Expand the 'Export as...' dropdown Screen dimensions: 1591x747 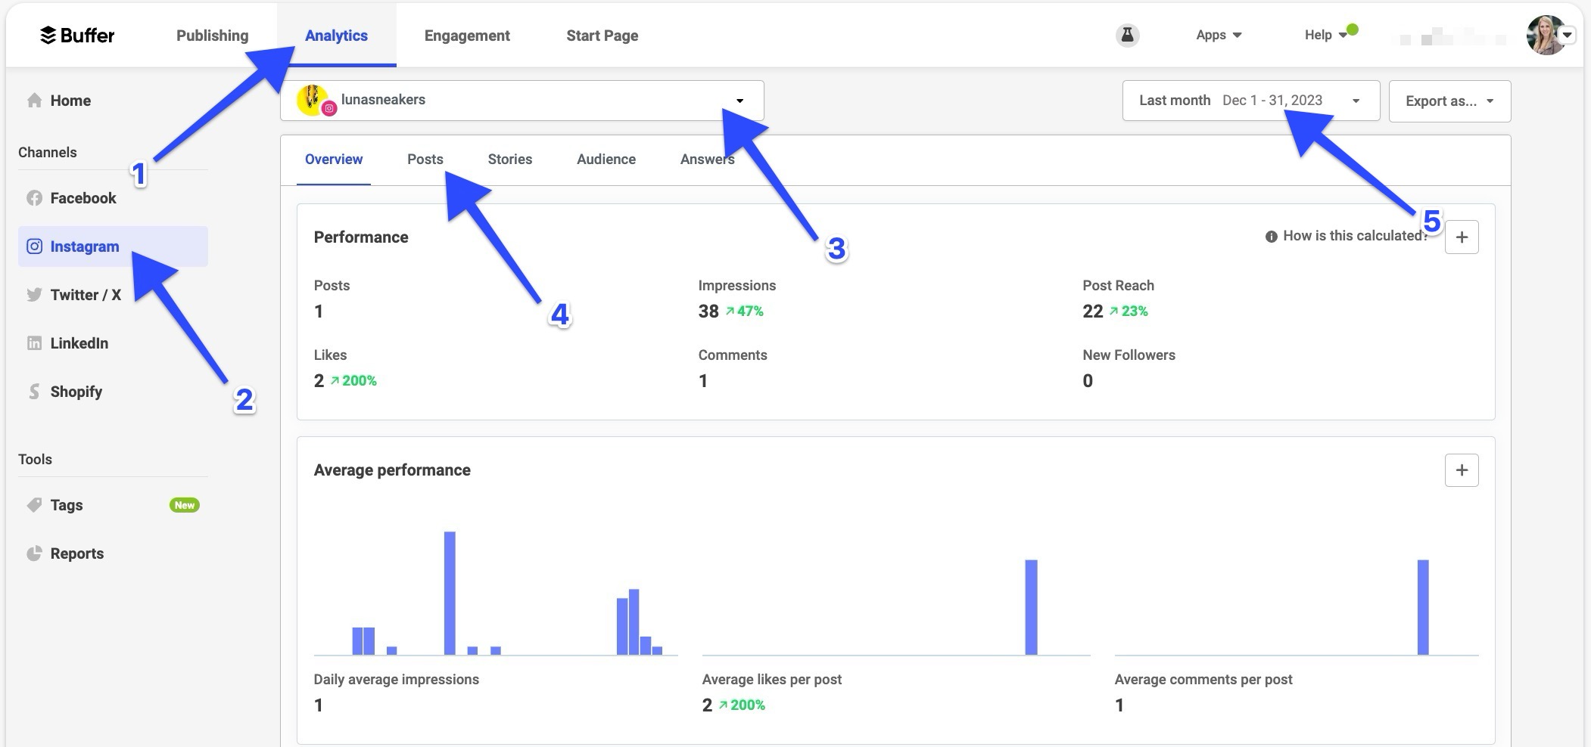1448,100
